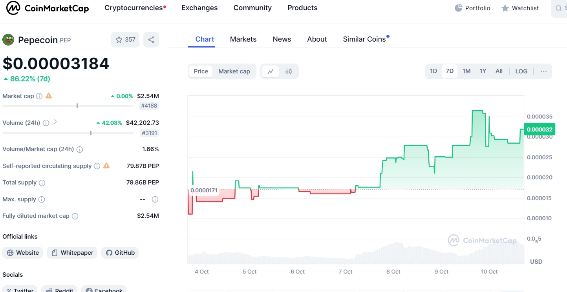Open the GitHub link

(120, 253)
